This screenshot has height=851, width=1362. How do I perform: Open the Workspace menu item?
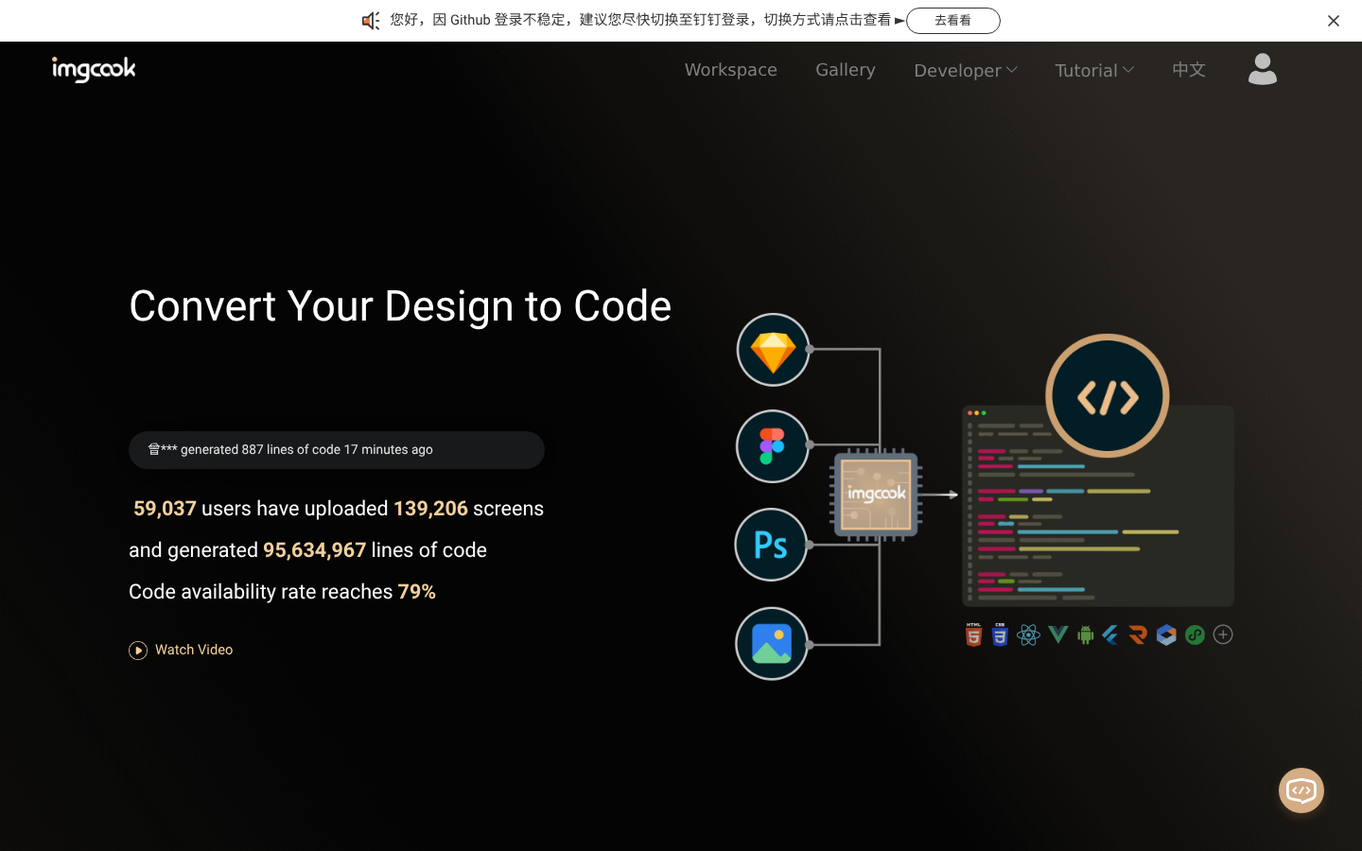(731, 70)
